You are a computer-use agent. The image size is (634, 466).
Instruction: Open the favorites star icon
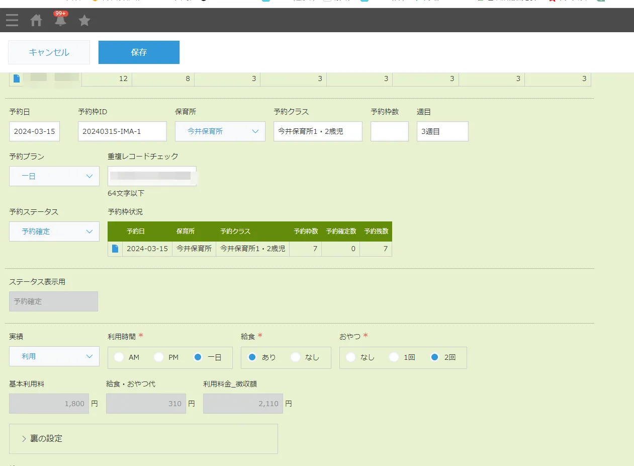84,21
